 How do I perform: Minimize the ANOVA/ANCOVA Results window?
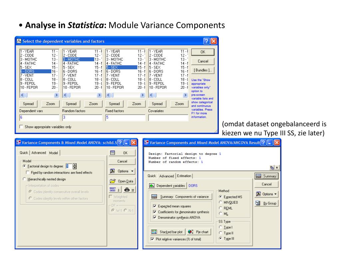[x=270, y=143]
